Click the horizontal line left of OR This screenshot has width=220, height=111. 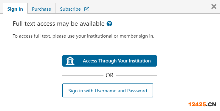point(83,75)
